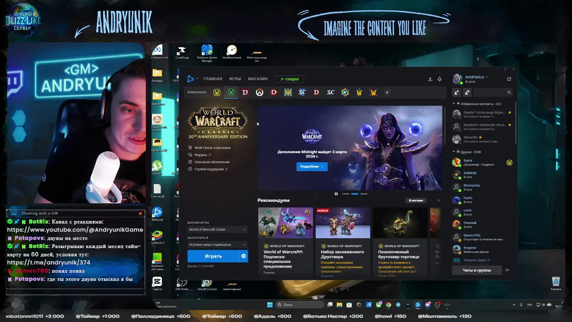This screenshot has height=322, width=572.
Task: Open the Overwatch game icon
Action: [x=259, y=93]
